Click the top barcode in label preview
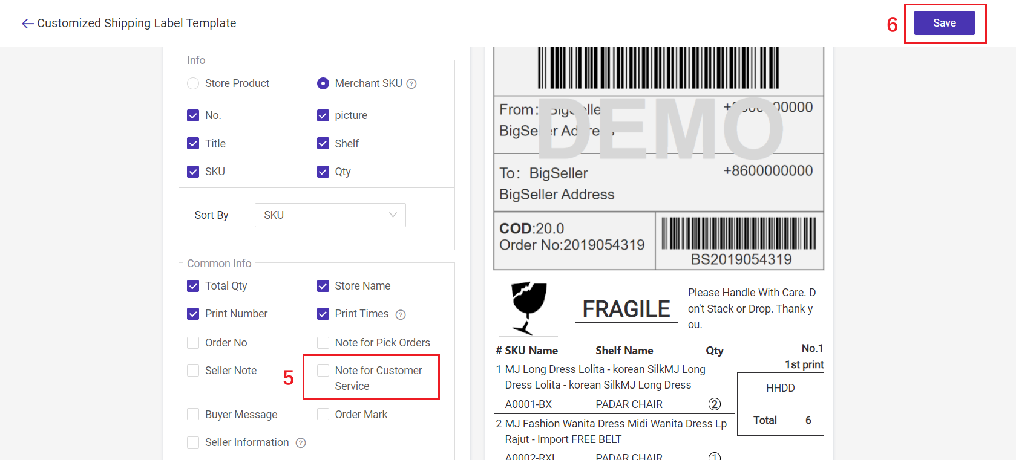 pos(658,68)
